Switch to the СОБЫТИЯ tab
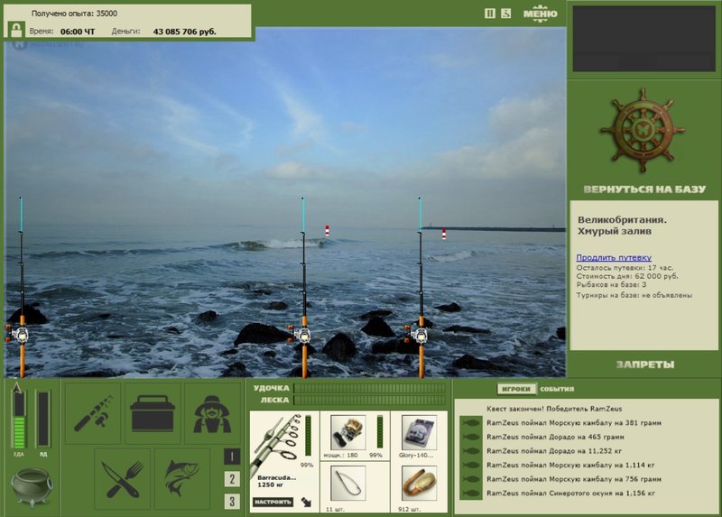This screenshot has width=722, height=517. (x=557, y=389)
